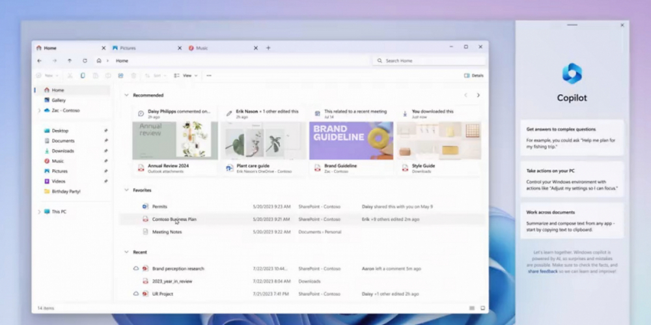
Task: Expand This PC tree node
Action: tap(39, 212)
